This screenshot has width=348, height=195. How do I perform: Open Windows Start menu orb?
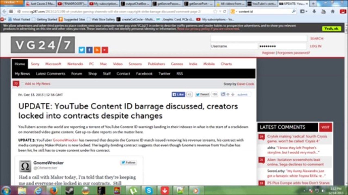(6, 190)
